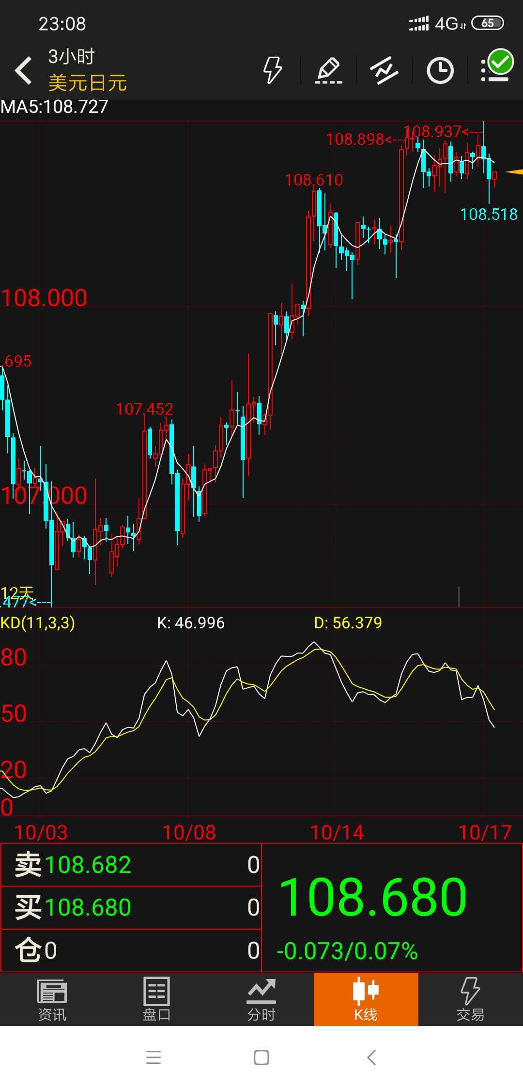Screen dimensions: 523x1089
Task: Tap the 3小时 period label
Action: point(72,57)
